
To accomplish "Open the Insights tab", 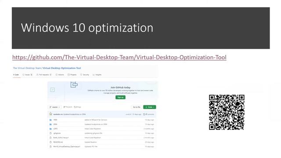I will coord(97,75).
